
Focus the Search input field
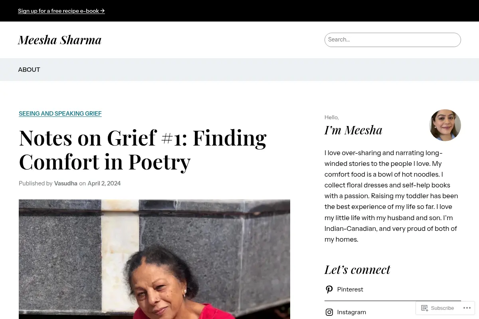393,40
